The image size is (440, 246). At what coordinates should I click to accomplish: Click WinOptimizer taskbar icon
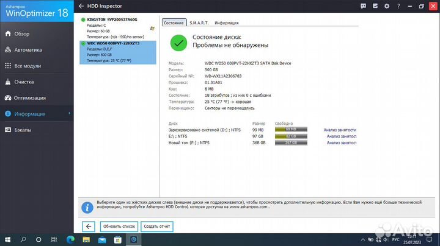pos(134,239)
